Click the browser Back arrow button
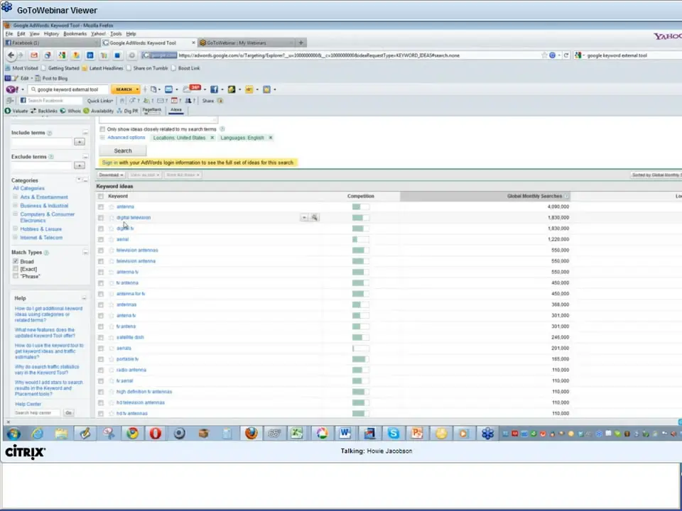 11,55
